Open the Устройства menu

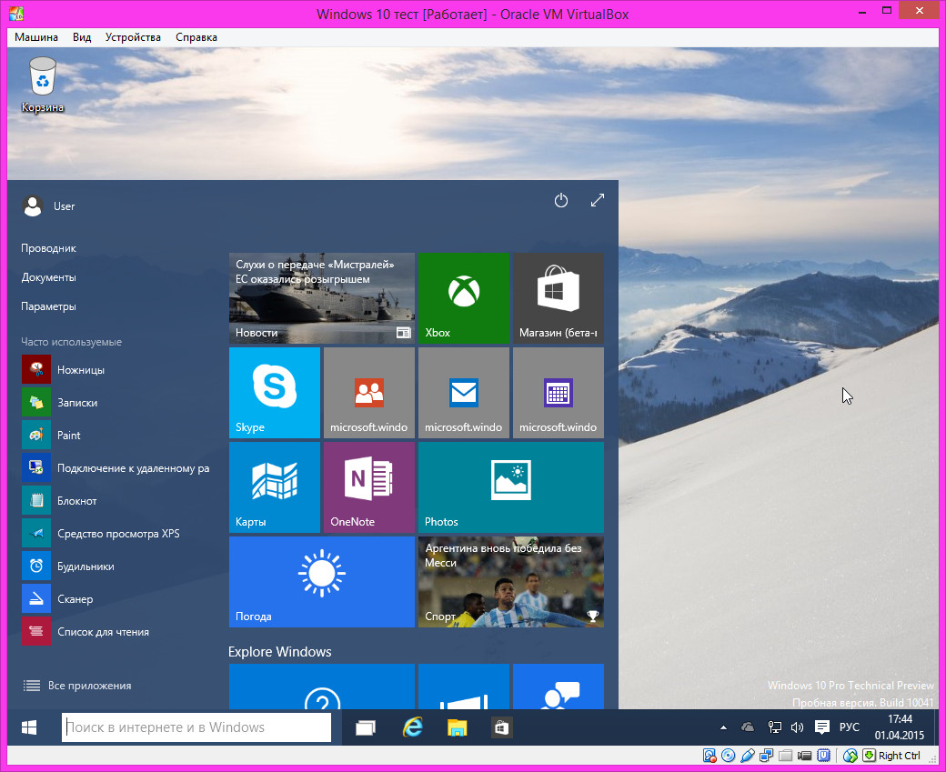133,37
